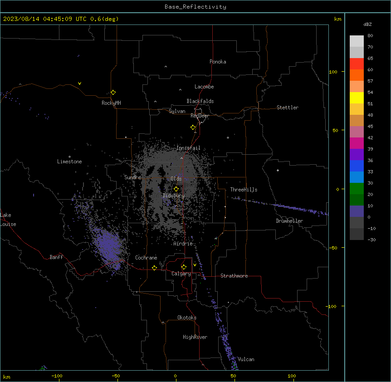This screenshot has width=391, height=382.
Task: Select the blue 33-36 dBZ legend swatch
Action: (357, 166)
